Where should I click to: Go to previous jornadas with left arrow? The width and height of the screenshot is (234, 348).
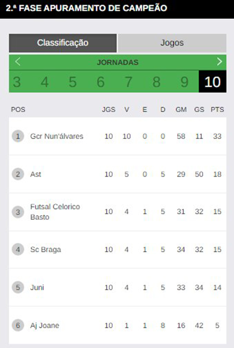pyautogui.click(x=18, y=62)
